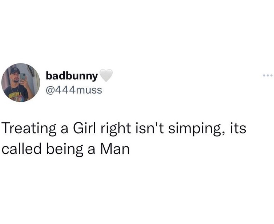This screenshot has width=274, height=224.
Task: Open the circular profile picture
Action: click(x=21, y=82)
